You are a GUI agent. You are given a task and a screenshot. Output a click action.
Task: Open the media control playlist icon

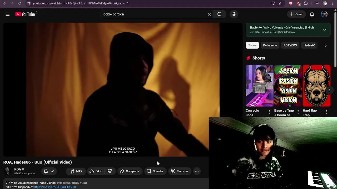[x=317, y=3]
